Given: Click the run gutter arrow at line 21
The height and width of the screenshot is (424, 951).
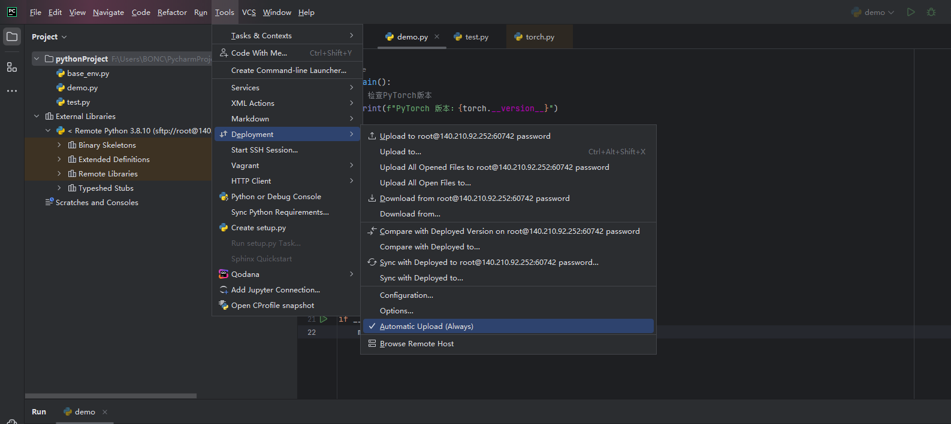Looking at the screenshot, I should 324,319.
